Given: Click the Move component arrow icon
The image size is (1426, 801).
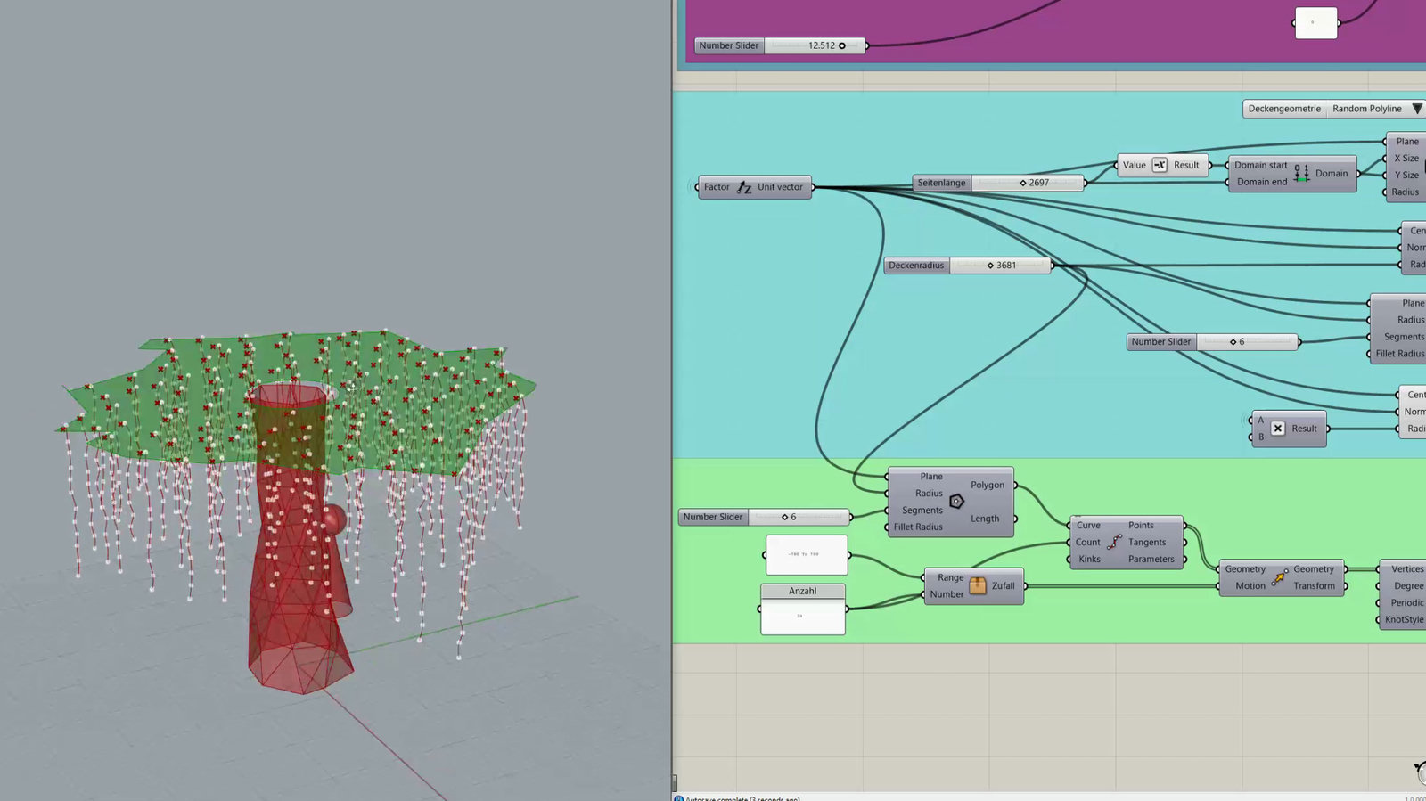Looking at the screenshot, I should pyautogui.click(x=1278, y=577).
